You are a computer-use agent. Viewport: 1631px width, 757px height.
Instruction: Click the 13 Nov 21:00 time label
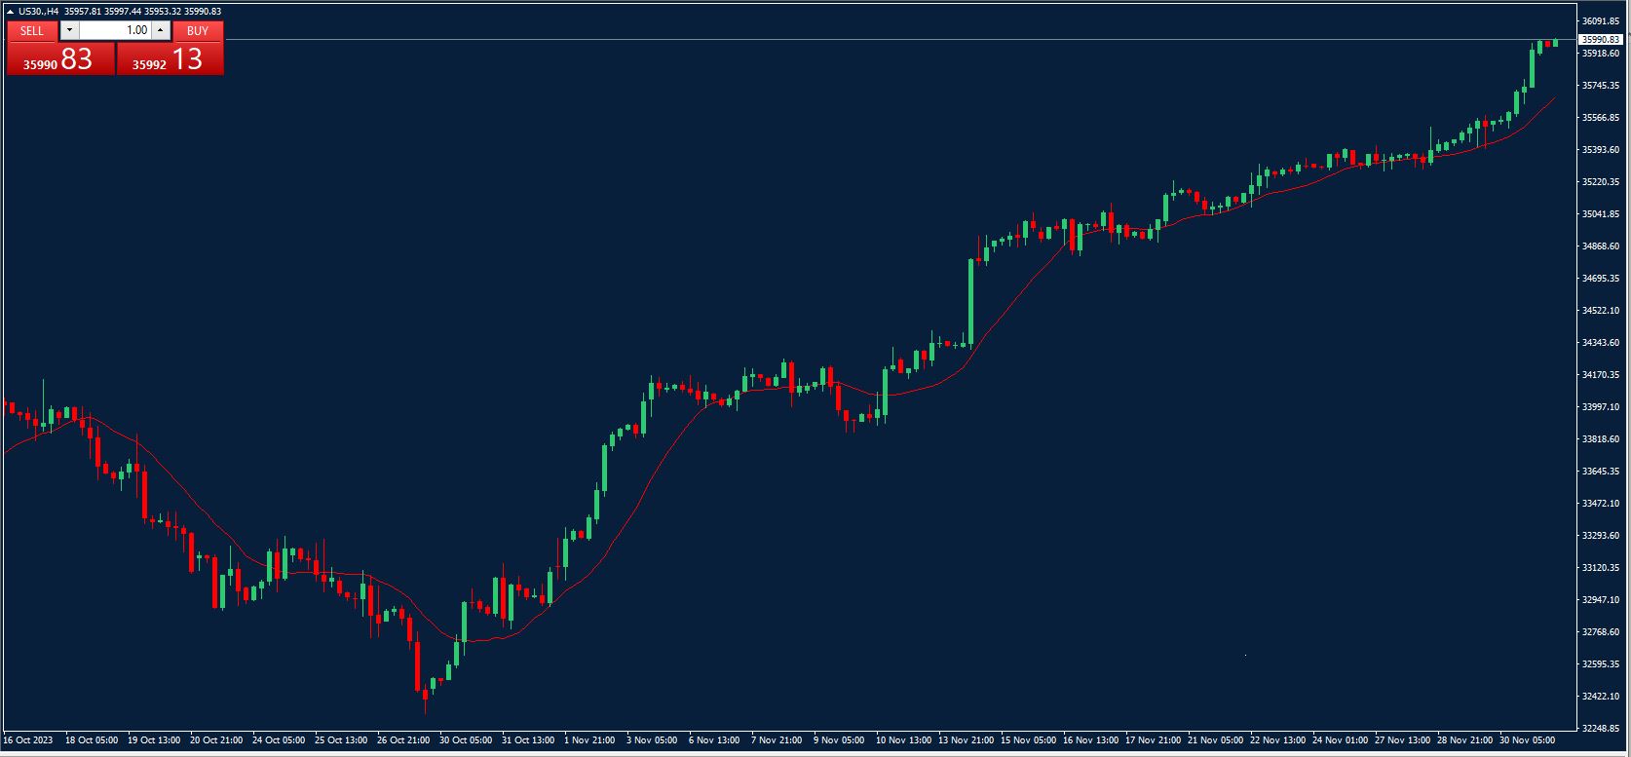(x=967, y=740)
